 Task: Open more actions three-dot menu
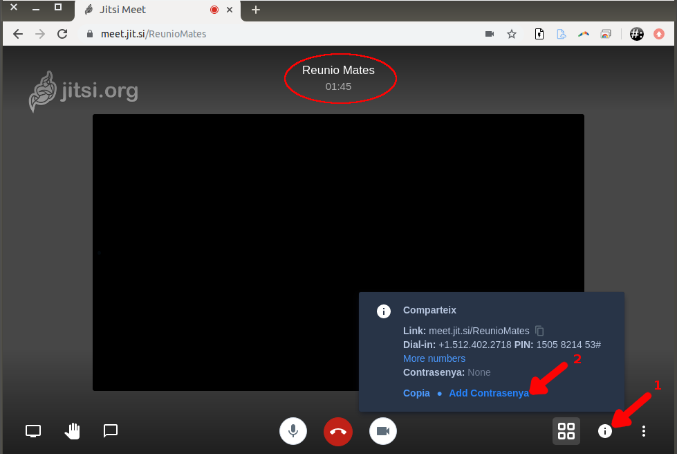pos(644,431)
